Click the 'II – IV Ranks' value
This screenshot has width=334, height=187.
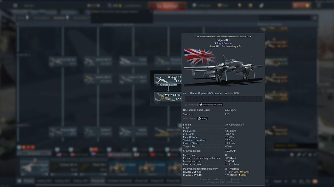[x=232, y=169]
